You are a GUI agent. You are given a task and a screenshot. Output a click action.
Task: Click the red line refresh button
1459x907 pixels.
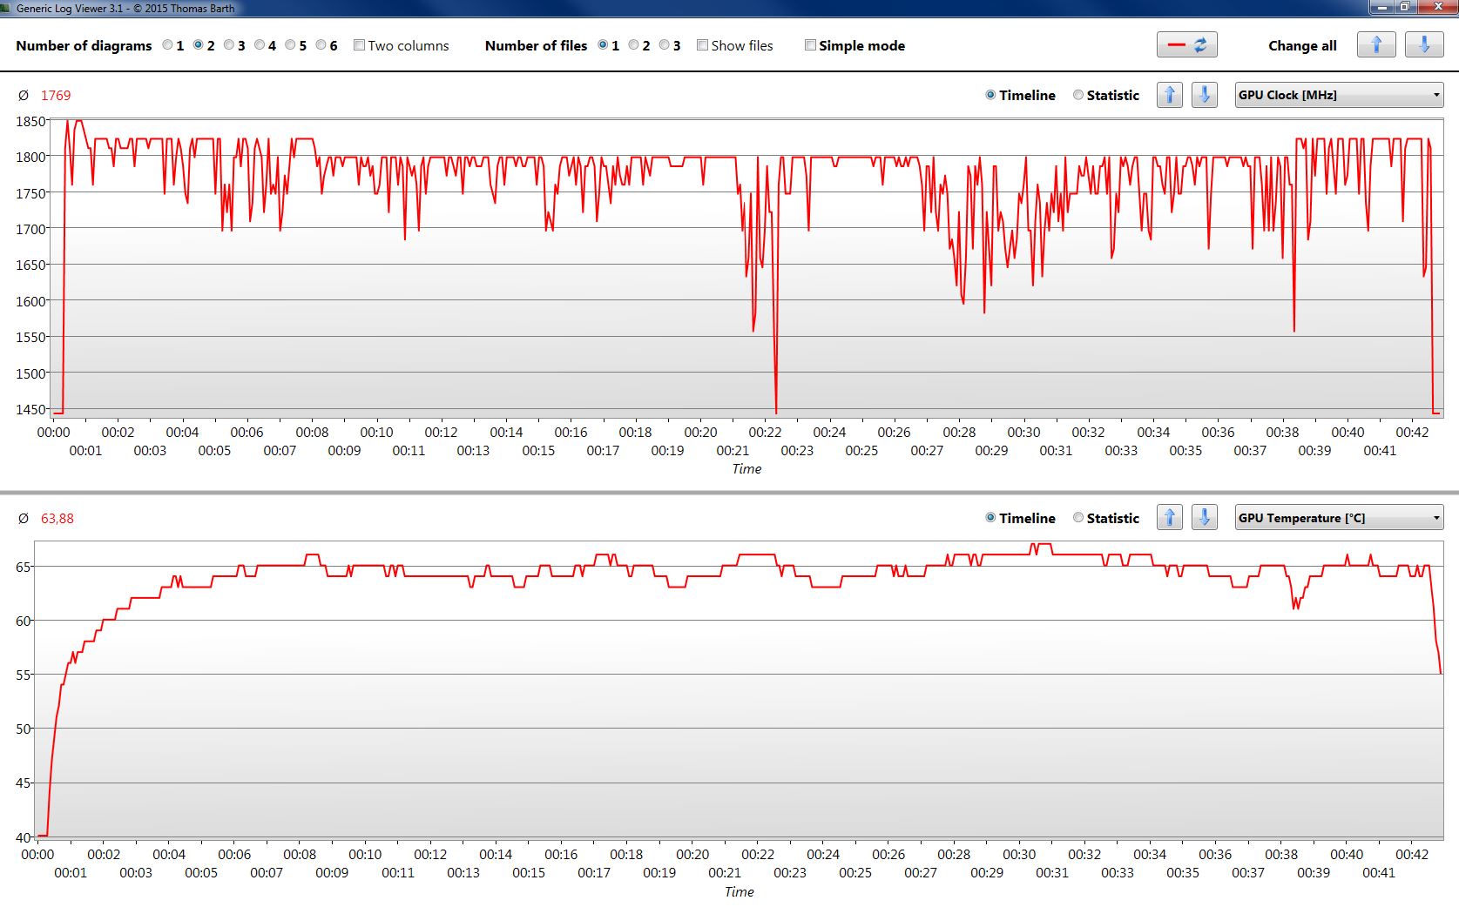click(1186, 45)
